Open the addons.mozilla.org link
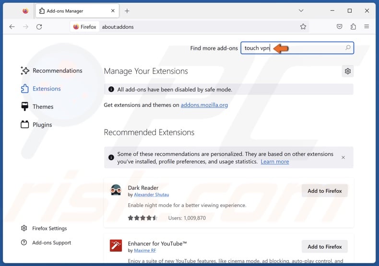Screen dimensions: 379x266 point(204,105)
